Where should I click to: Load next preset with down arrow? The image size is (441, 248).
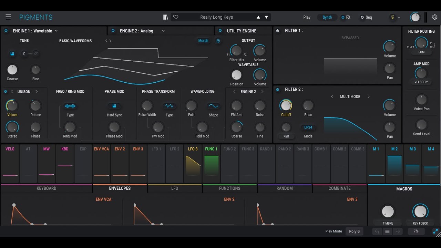pyautogui.click(x=266, y=17)
